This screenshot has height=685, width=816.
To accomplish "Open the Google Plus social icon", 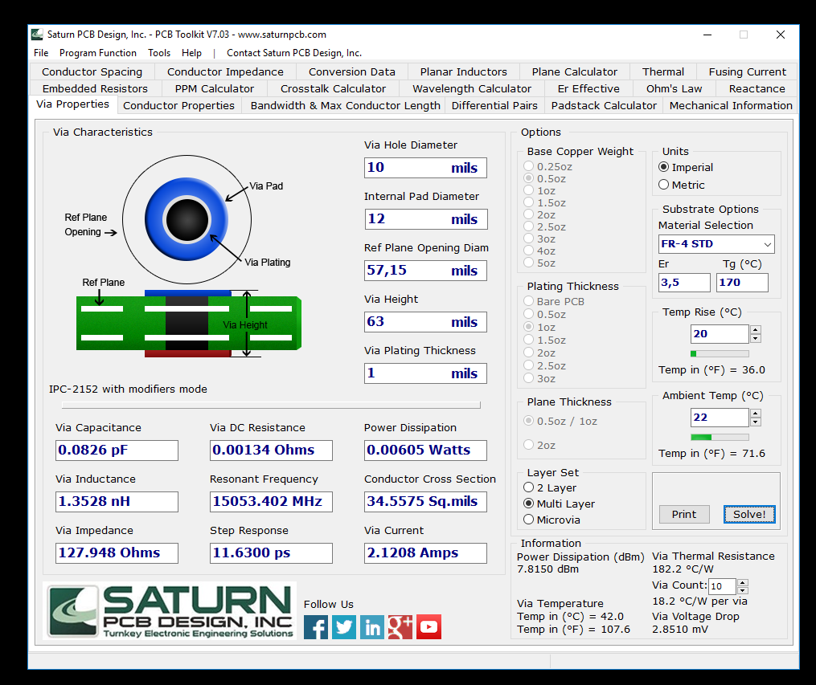I will (400, 627).
